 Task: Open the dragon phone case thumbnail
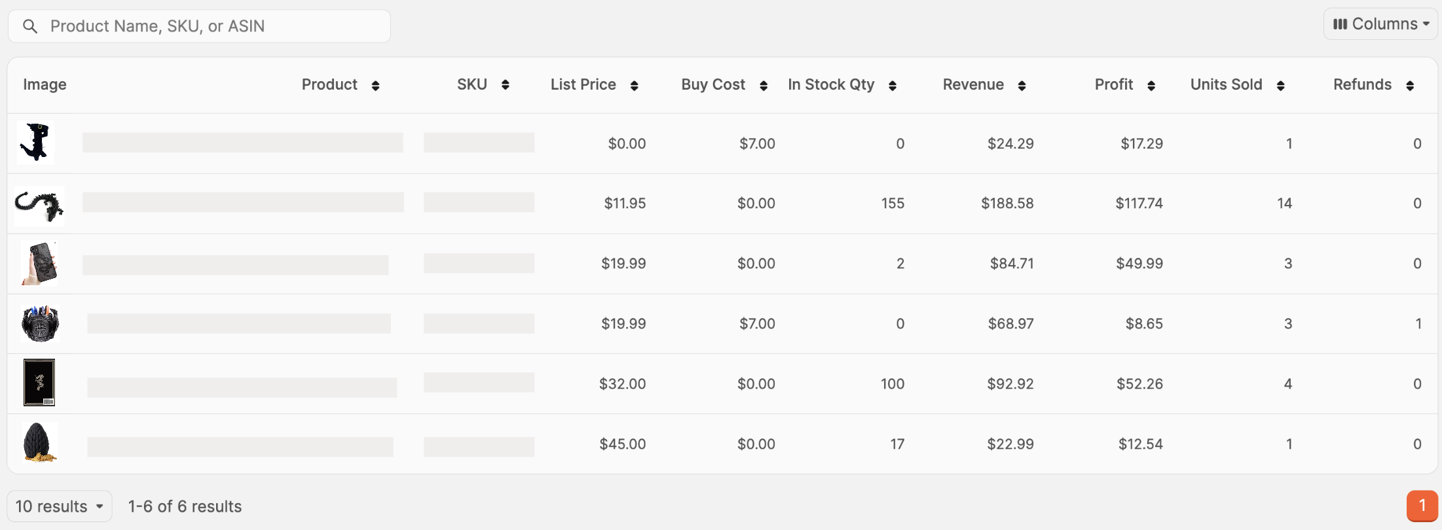39,263
